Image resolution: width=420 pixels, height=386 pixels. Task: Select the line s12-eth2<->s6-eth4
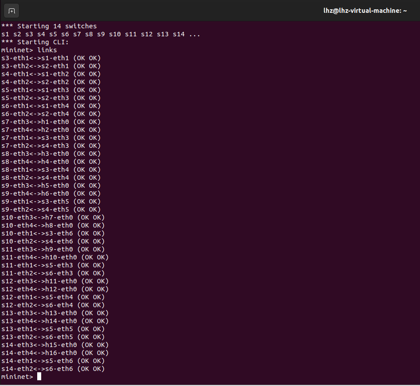[53, 305]
